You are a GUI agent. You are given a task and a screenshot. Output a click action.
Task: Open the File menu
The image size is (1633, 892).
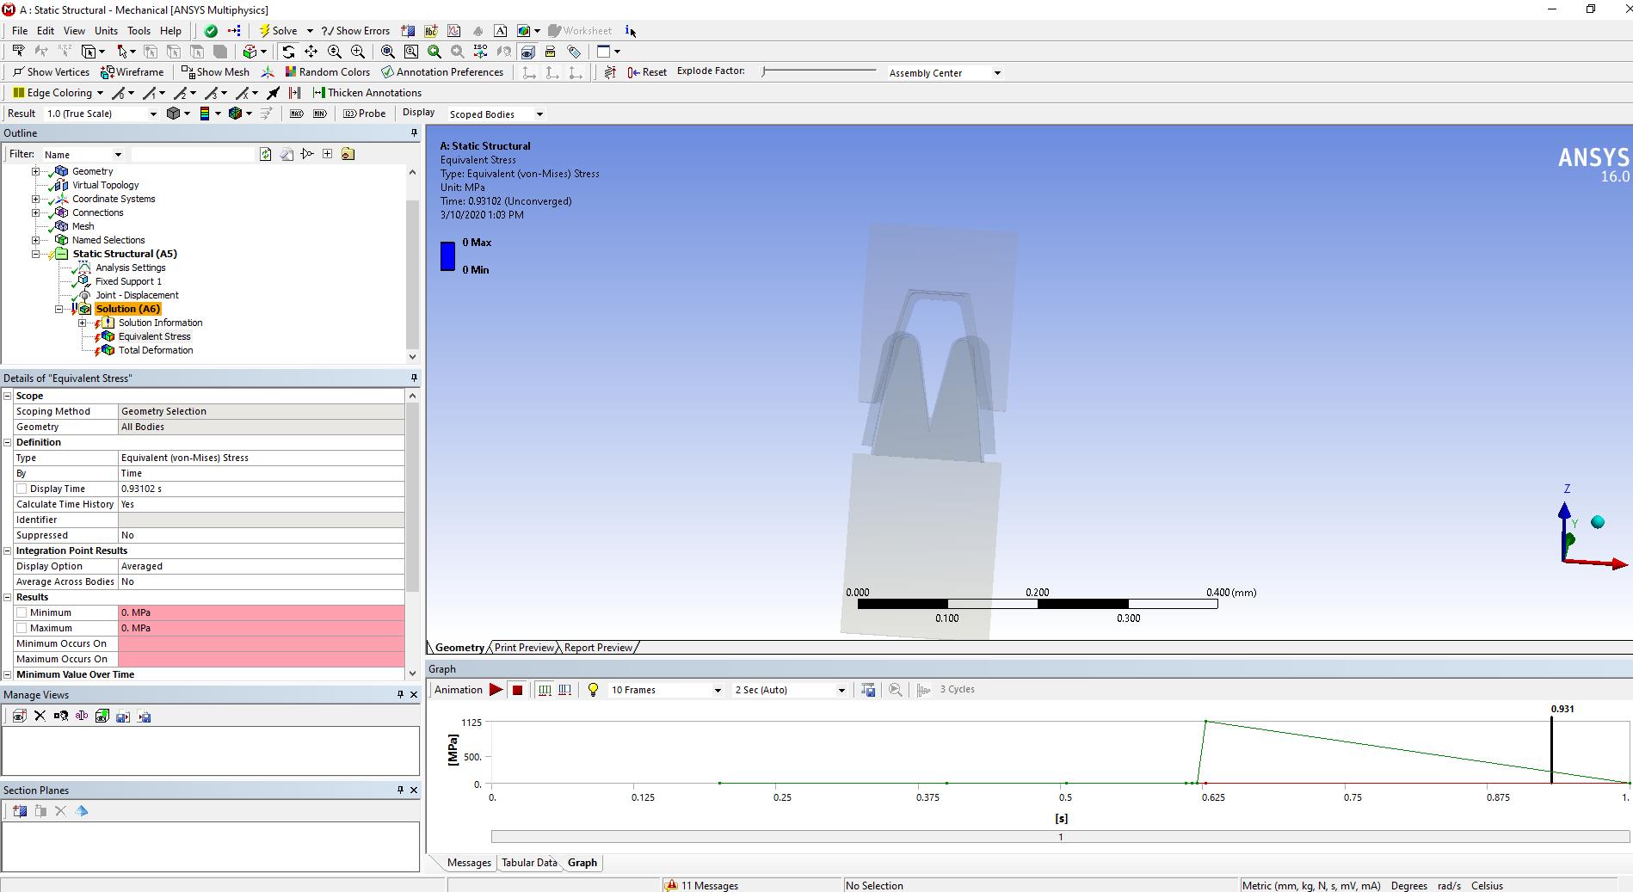(x=20, y=31)
